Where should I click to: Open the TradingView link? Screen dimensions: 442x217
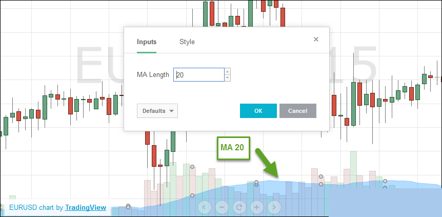point(86,208)
